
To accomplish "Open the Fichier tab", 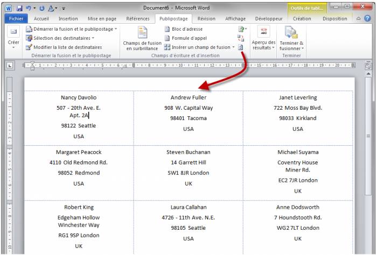I will 15,18.
